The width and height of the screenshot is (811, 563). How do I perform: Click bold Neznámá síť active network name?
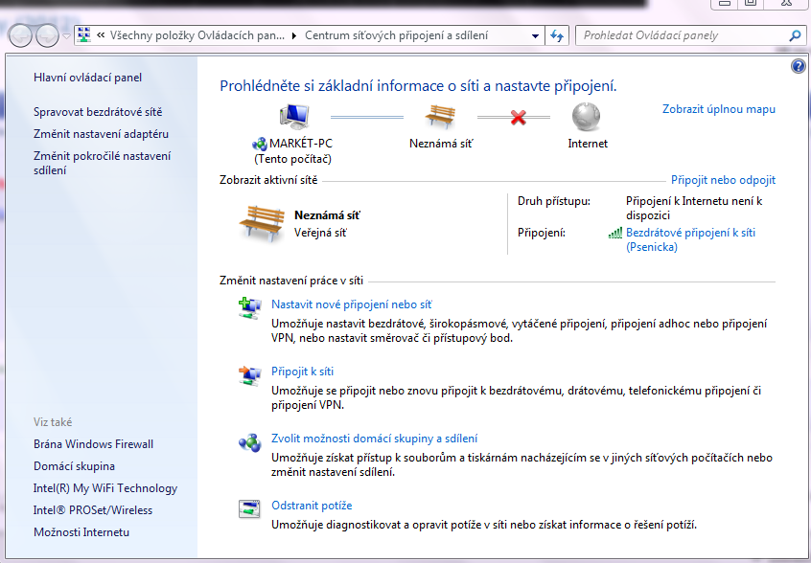(x=327, y=214)
